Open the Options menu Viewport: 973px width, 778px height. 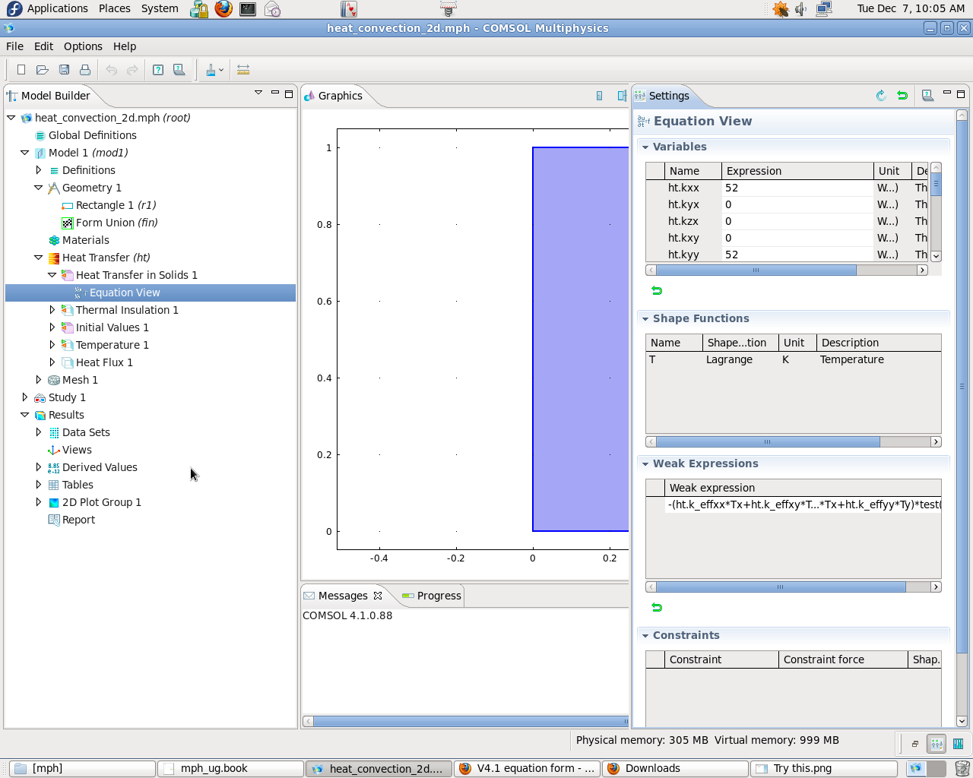point(83,46)
